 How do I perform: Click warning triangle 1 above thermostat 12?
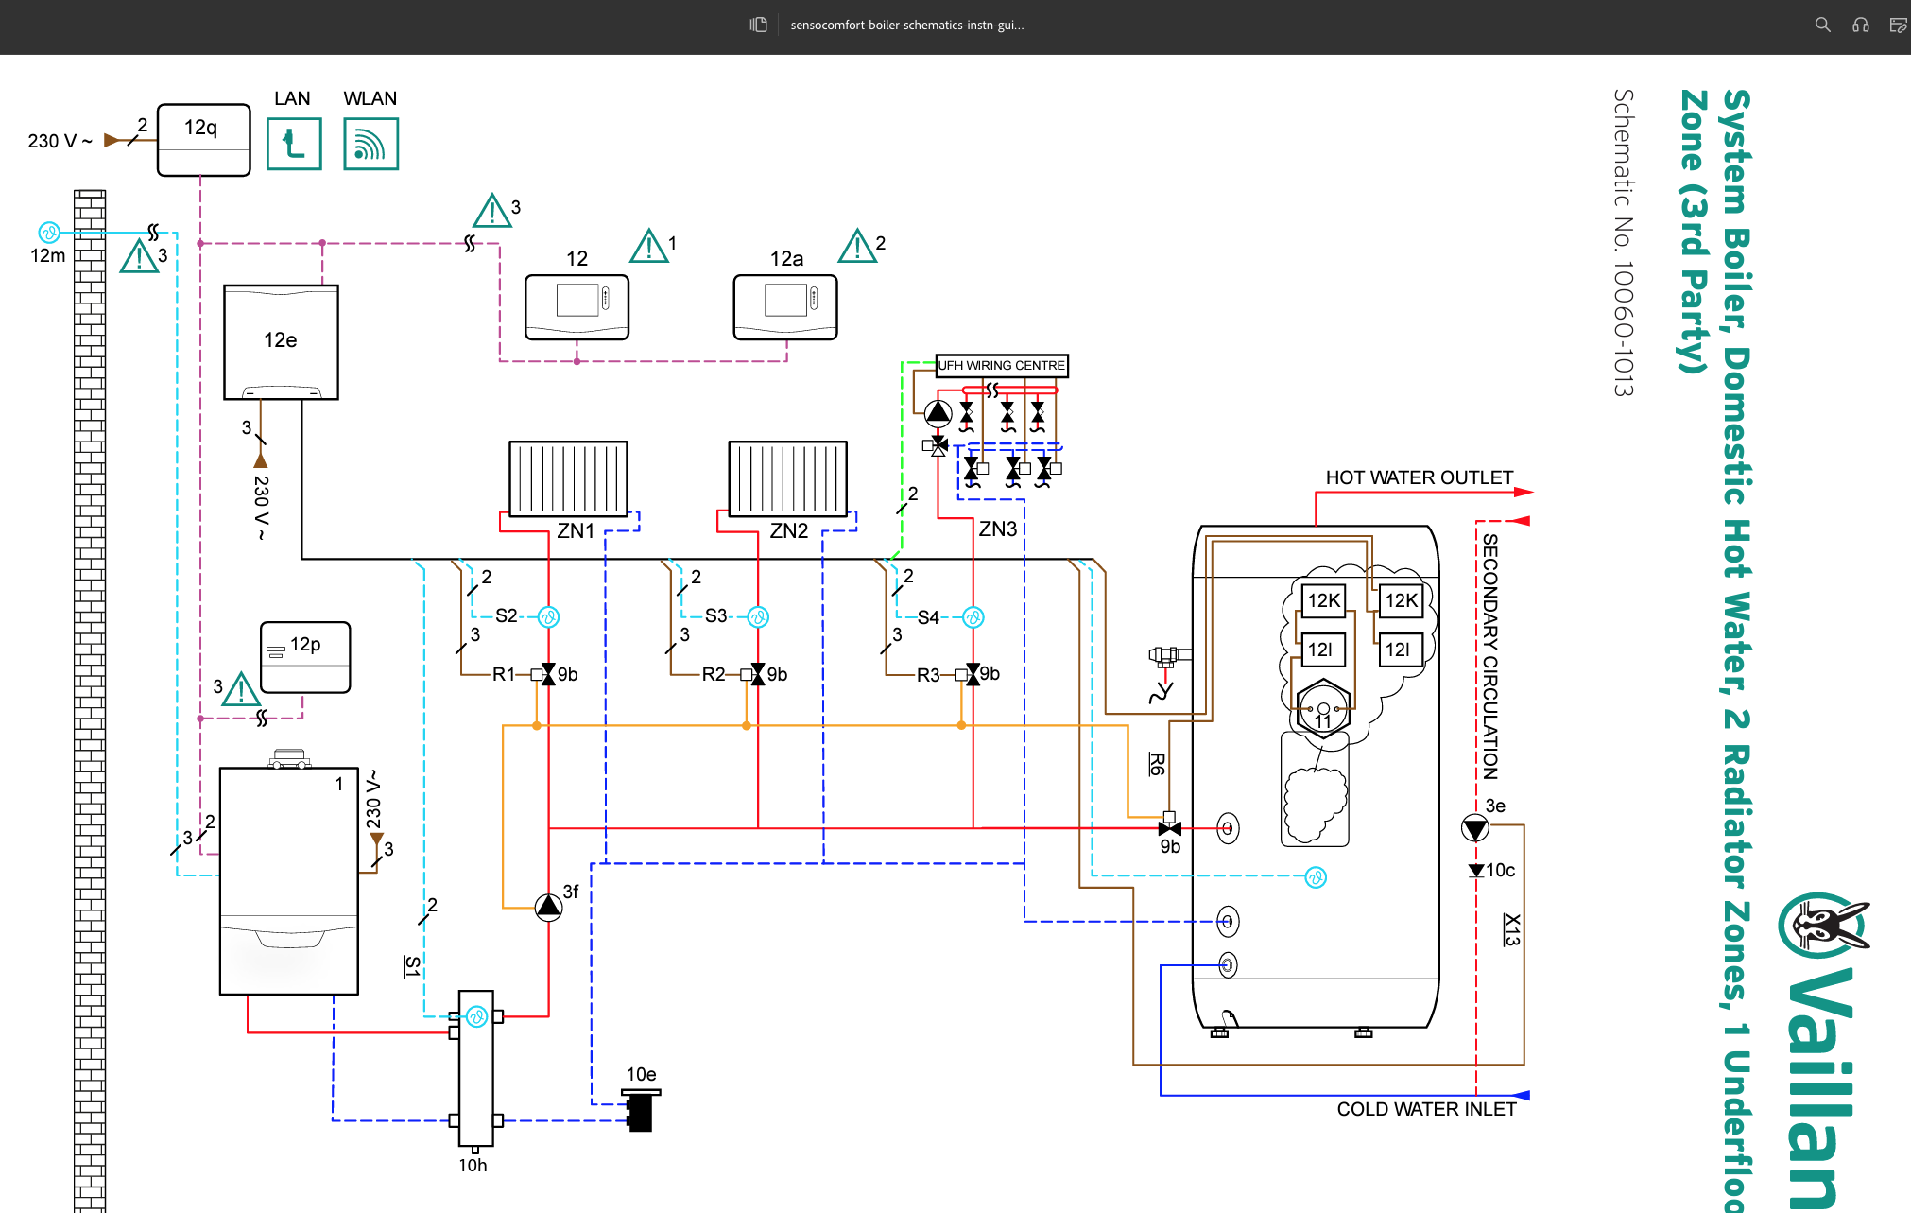pyautogui.click(x=649, y=247)
